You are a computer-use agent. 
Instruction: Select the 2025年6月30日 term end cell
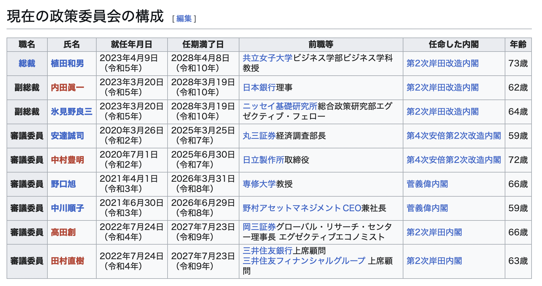pos(203,160)
